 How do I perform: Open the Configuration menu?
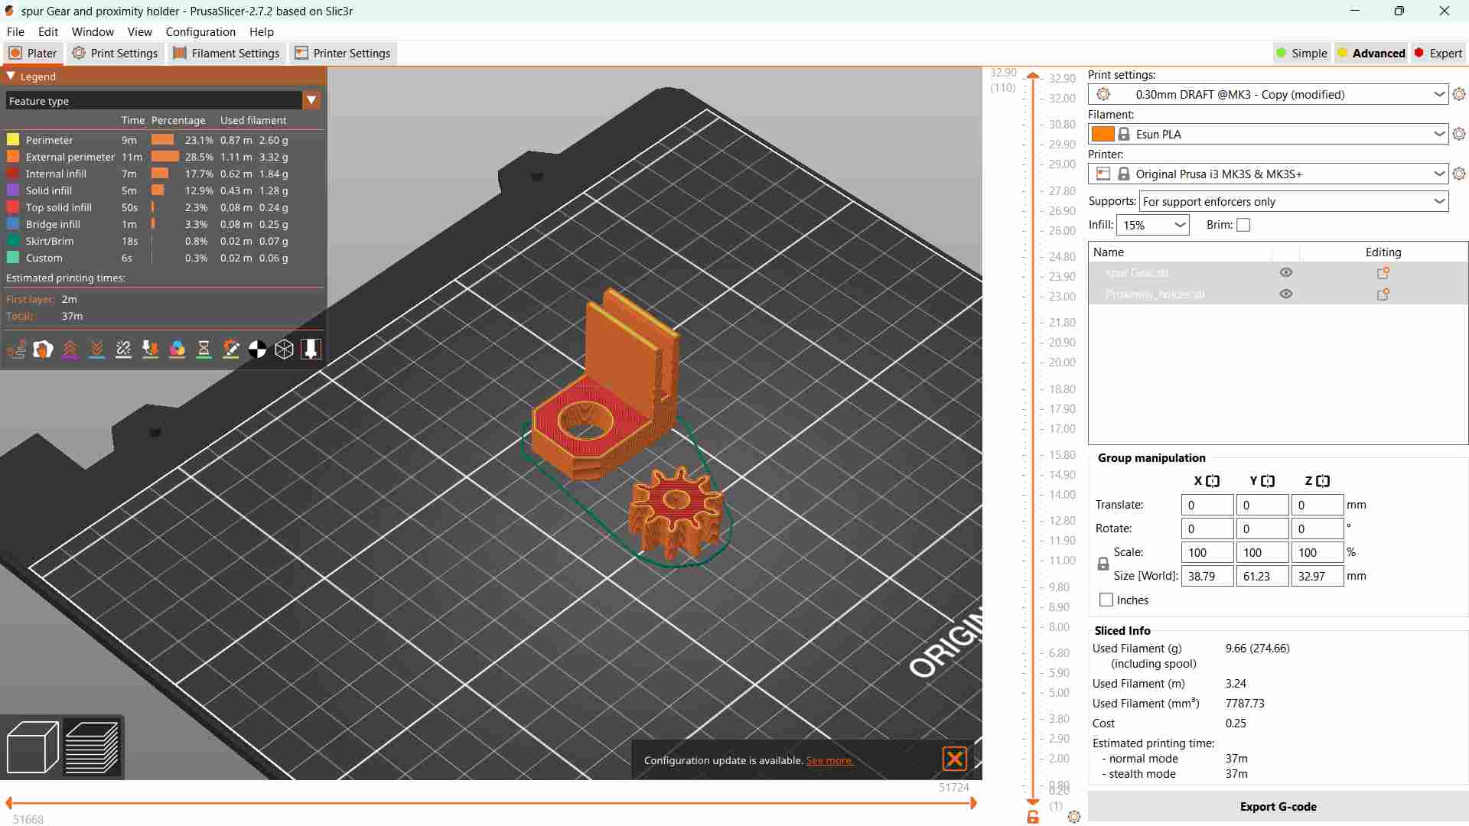pyautogui.click(x=200, y=32)
